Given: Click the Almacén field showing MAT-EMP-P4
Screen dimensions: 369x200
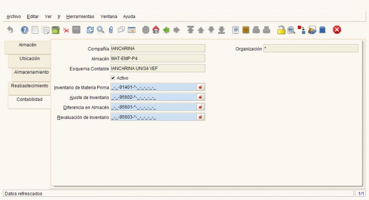Looking at the screenshot, I should pyautogui.click(x=158, y=58).
